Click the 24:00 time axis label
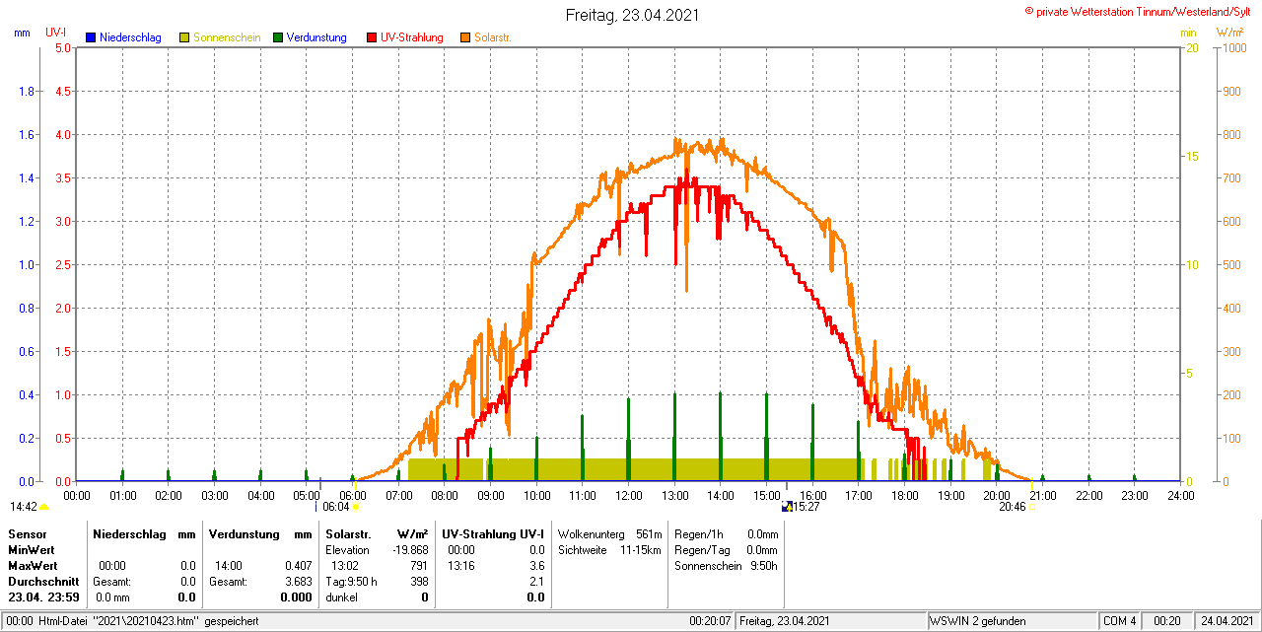Image resolution: width=1262 pixels, height=632 pixels. pyautogui.click(x=1180, y=495)
